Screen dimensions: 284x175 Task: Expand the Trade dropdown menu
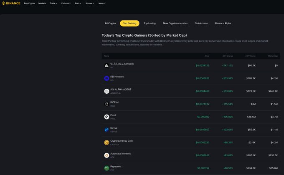click(53, 3)
